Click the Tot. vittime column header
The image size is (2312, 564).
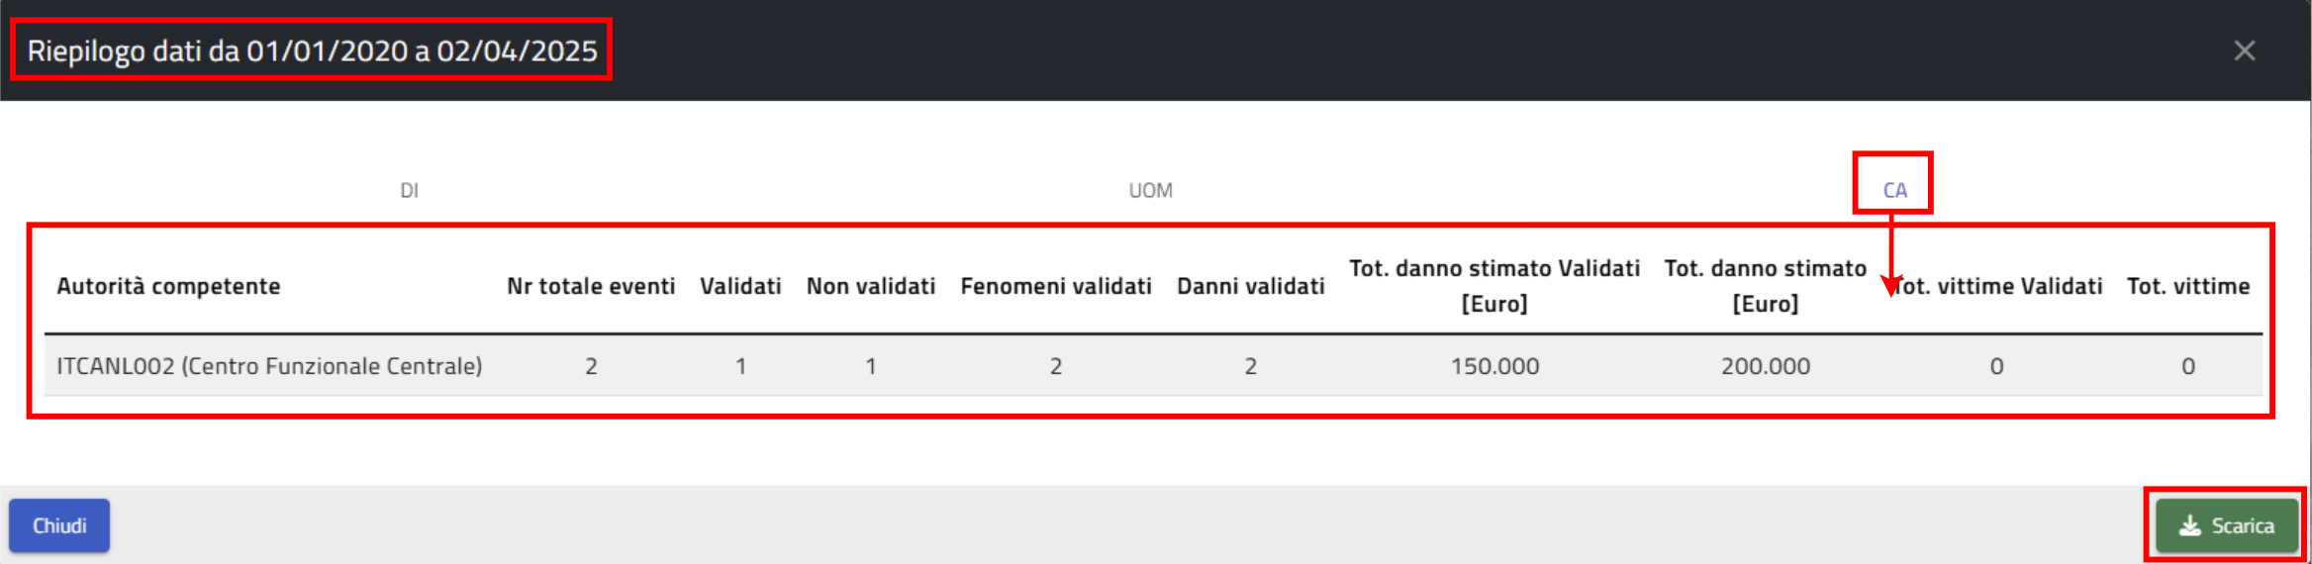(2188, 286)
